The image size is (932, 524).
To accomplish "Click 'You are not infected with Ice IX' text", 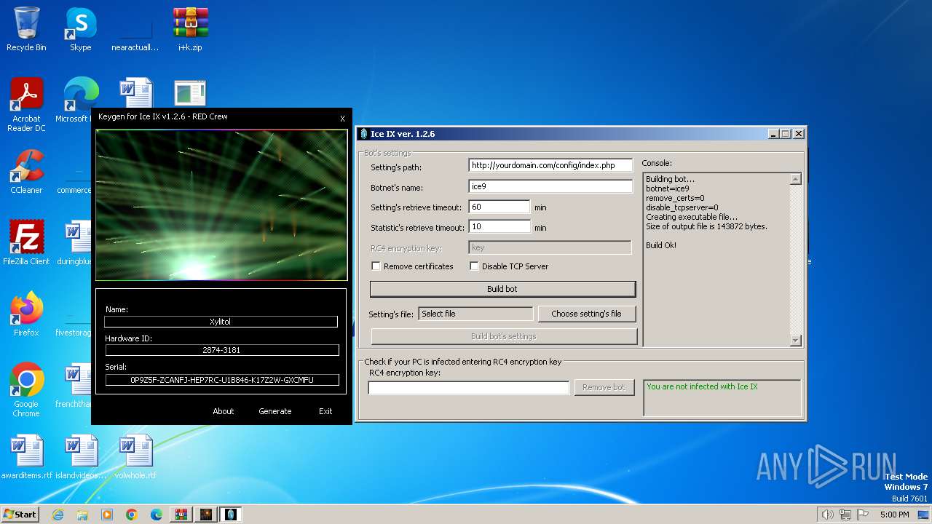I will (x=702, y=386).
